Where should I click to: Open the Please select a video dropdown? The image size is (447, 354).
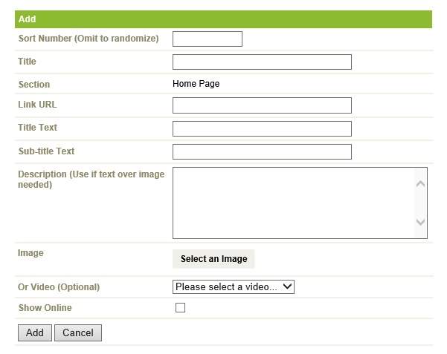pos(234,287)
